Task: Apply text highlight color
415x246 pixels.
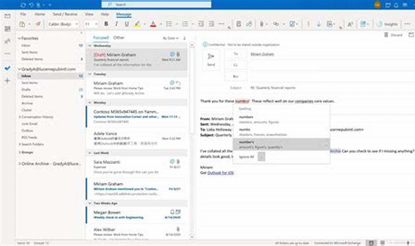Action: click(x=137, y=24)
